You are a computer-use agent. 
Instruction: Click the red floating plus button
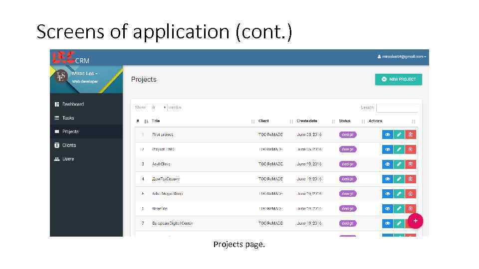[x=415, y=221]
